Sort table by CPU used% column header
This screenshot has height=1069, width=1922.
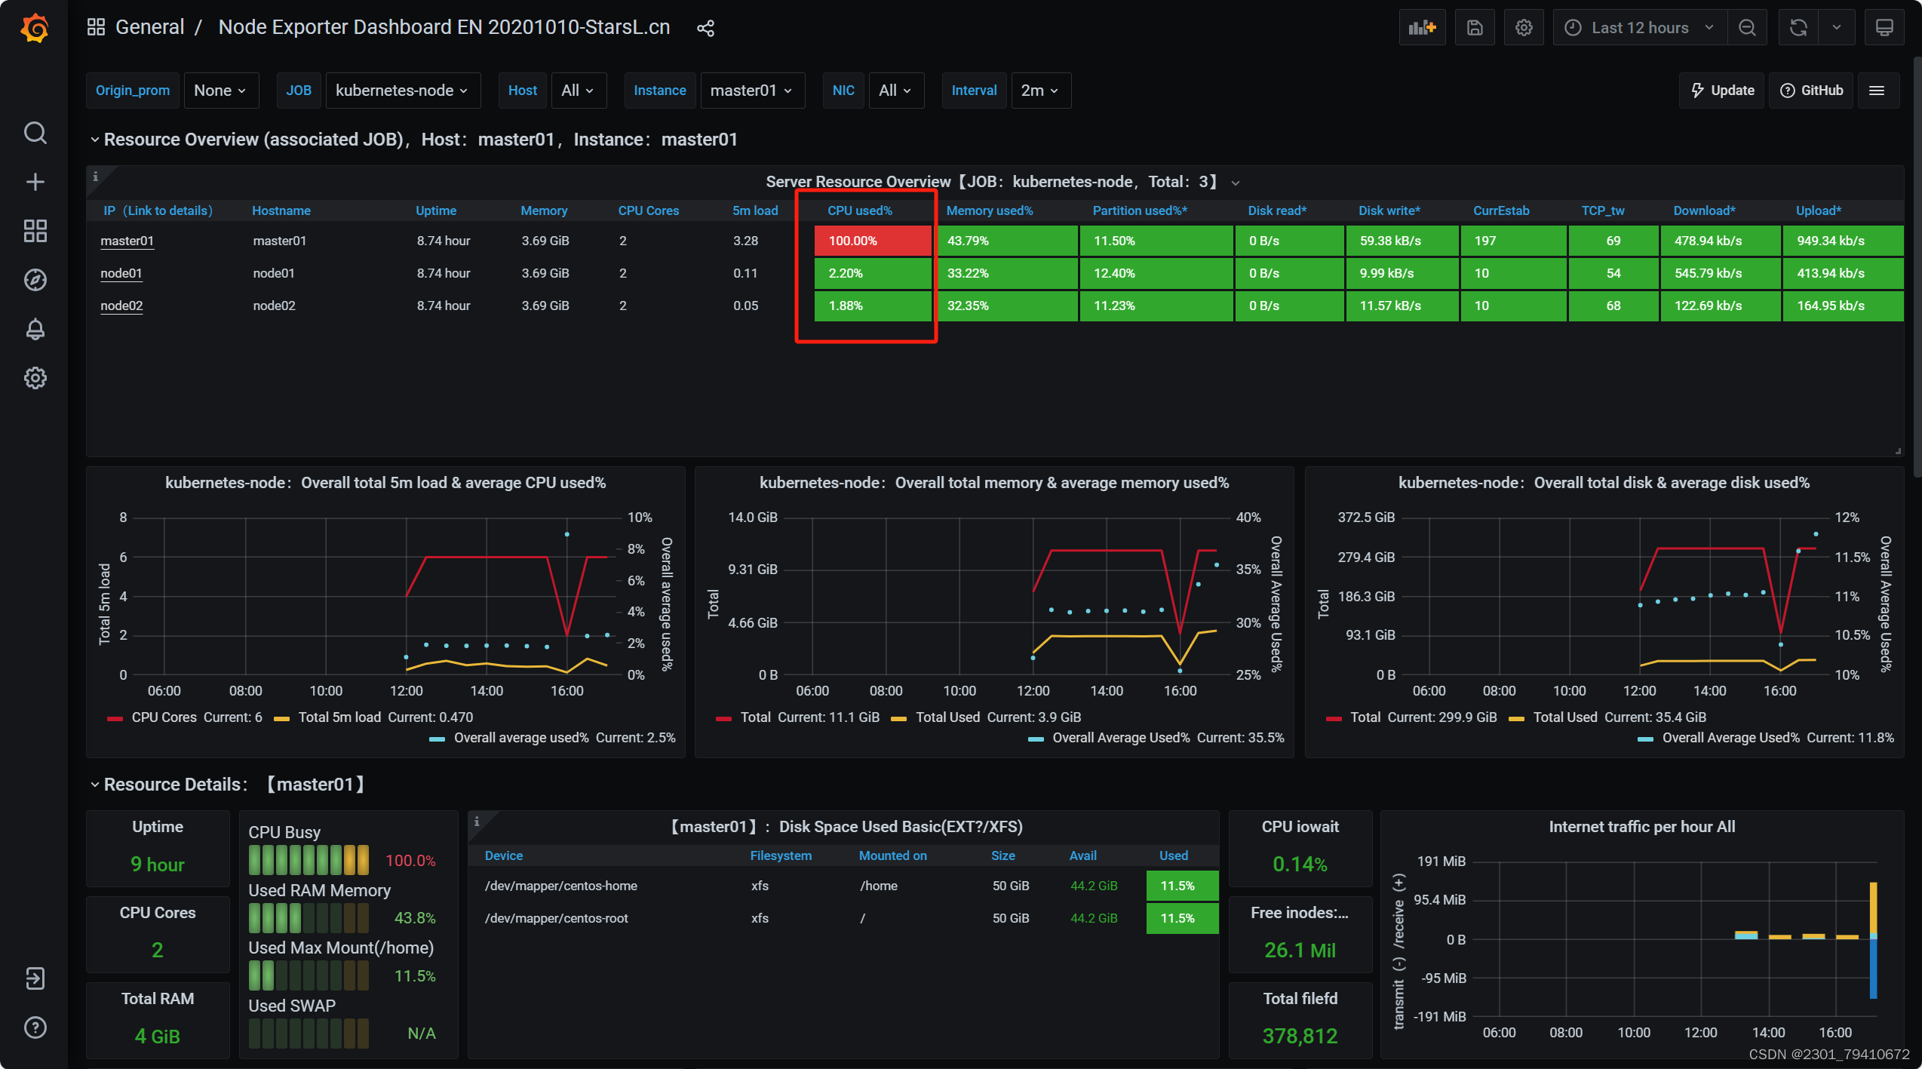click(859, 210)
